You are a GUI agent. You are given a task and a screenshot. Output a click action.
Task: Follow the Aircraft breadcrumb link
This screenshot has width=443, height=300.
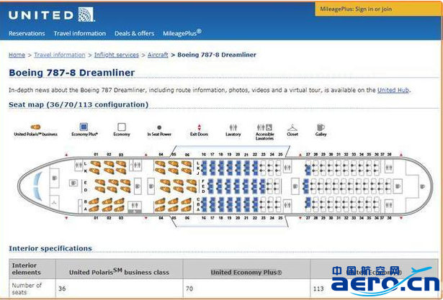pos(158,55)
